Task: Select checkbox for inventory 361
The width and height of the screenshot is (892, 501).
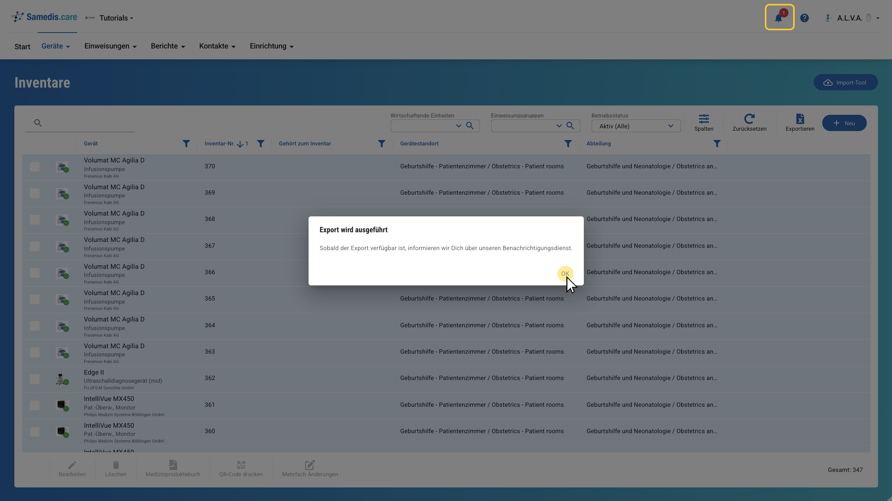Action: point(35,405)
